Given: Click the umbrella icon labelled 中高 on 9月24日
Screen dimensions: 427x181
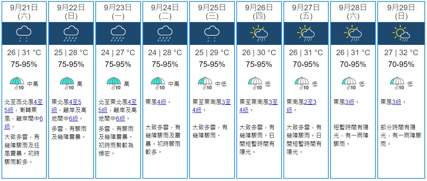Looking at the screenshot, I should point(158,83).
